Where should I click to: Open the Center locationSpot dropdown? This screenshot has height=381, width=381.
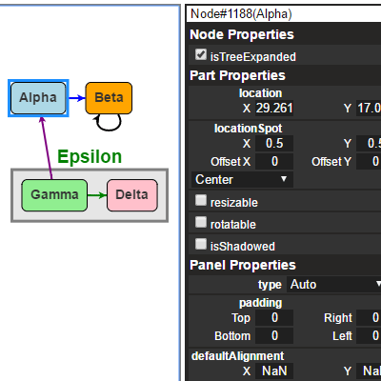pyautogui.click(x=242, y=179)
